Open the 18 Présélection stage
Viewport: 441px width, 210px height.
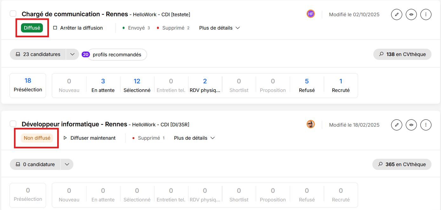coord(28,86)
